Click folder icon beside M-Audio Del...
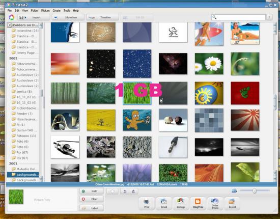The height and width of the screenshot is (219, 280). pyautogui.click(x=14, y=169)
